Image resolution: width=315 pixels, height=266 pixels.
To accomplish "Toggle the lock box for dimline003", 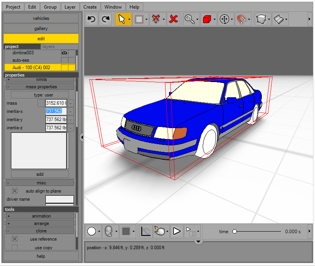I will [72, 53].
